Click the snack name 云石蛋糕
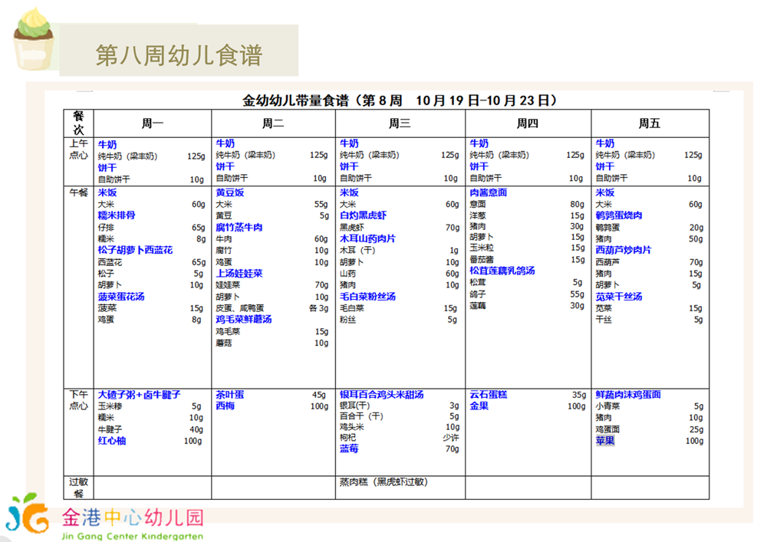The image size is (767, 542). click(x=488, y=395)
